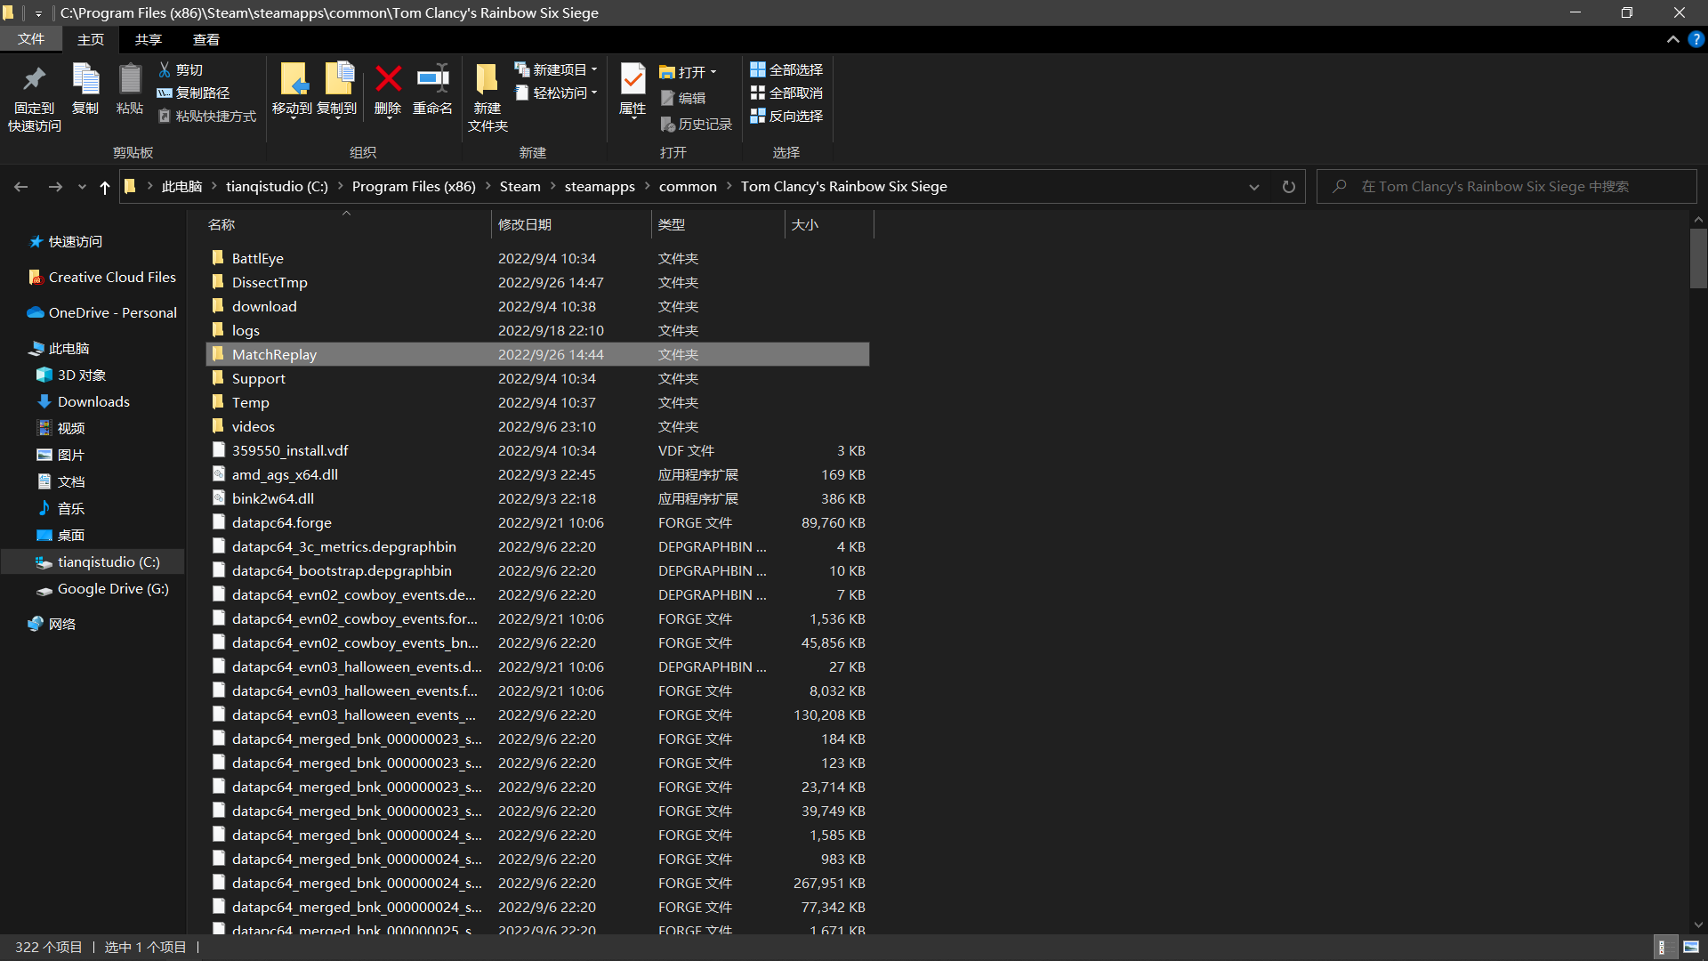
Task: Click the scrollbar down arrow
Action: point(1698,925)
